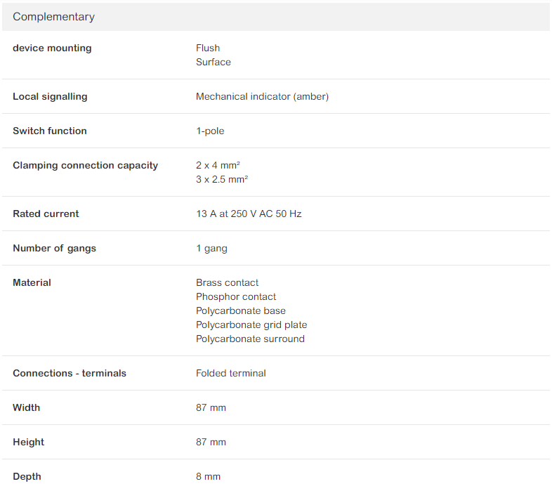Click the Depth 8 mm value
This screenshot has width=552, height=491.
[208, 476]
